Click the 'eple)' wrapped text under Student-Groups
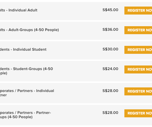 (x=3, y=73)
